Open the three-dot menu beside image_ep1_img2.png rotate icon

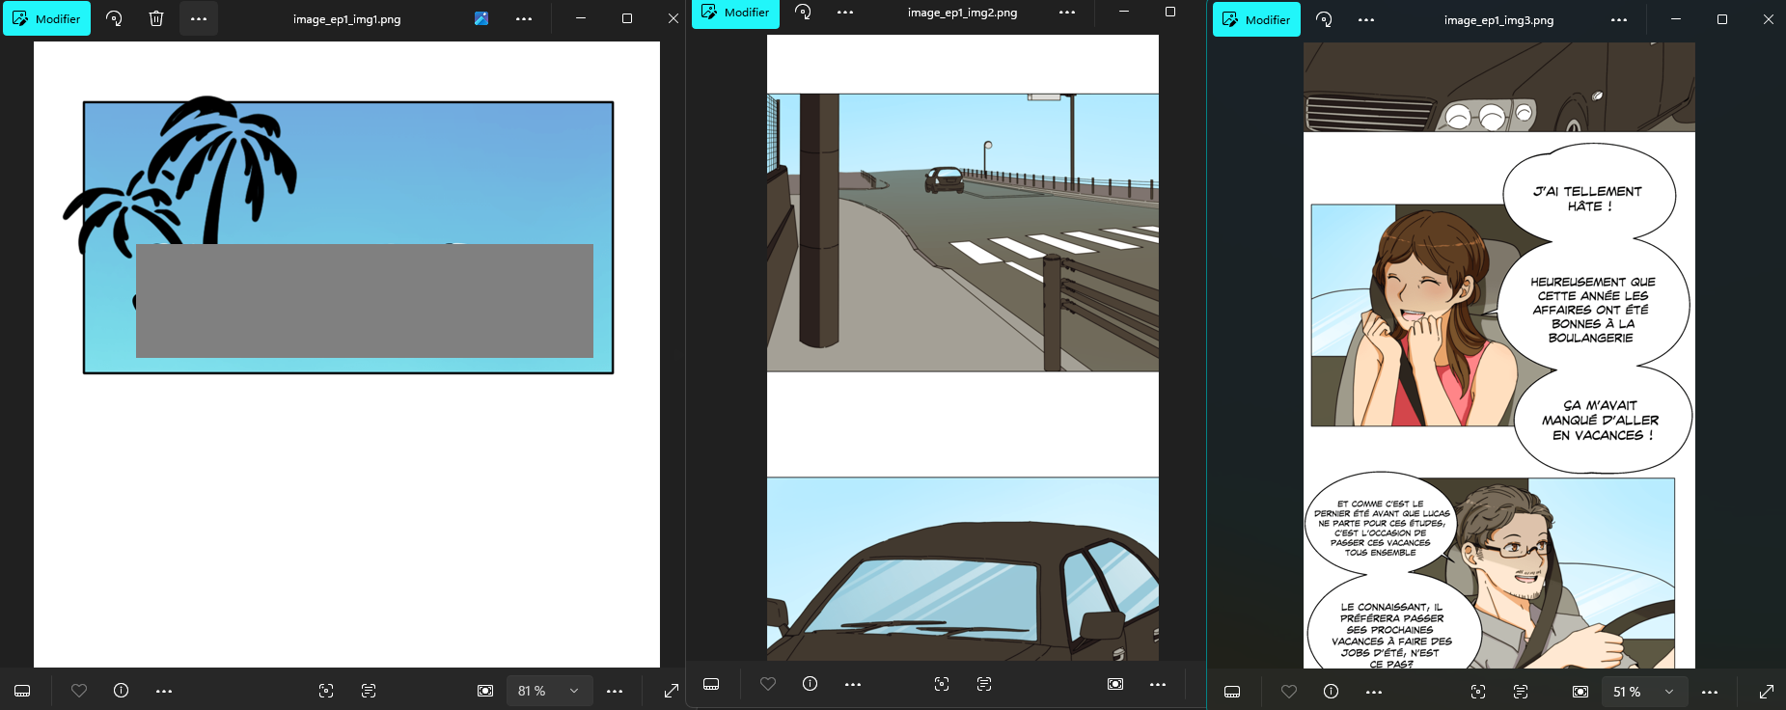845,13
